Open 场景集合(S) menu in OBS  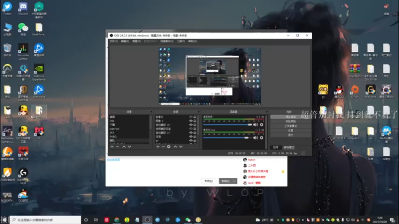pyautogui.click(x=167, y=41)
